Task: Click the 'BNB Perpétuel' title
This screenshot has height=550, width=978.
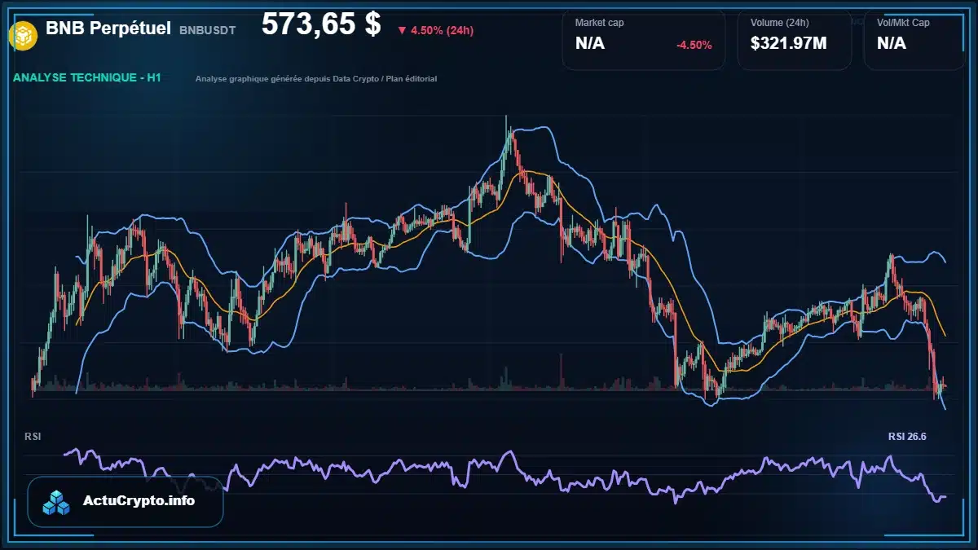Action: tap(108, 29)
